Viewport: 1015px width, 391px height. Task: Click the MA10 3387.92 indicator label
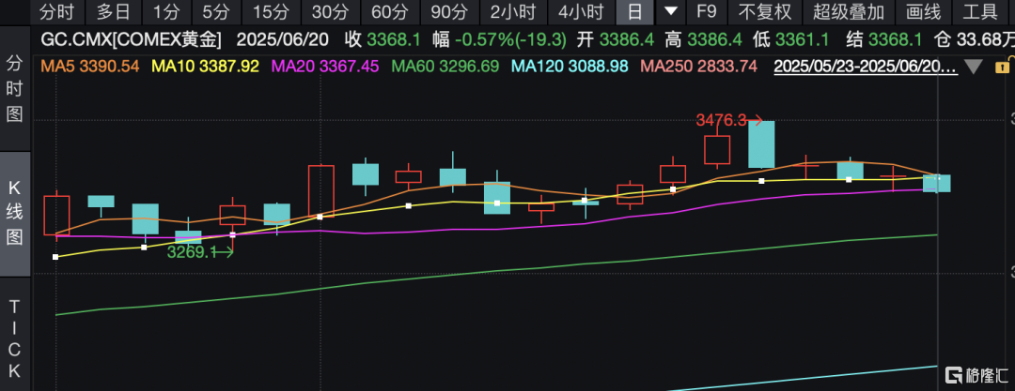(205, 66)
